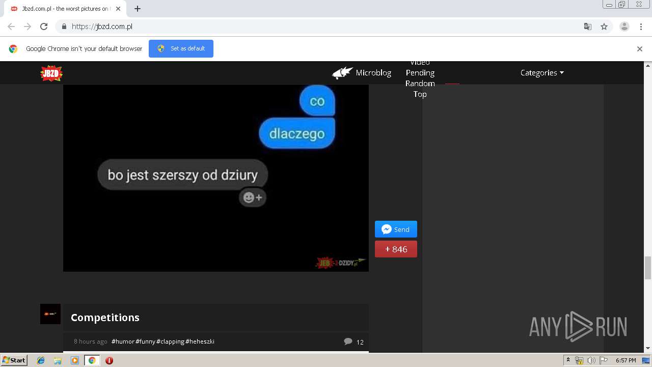The width and height of the screenshot is (652, 367).
Task: Open the #humor tag
Action: (123, 342)
